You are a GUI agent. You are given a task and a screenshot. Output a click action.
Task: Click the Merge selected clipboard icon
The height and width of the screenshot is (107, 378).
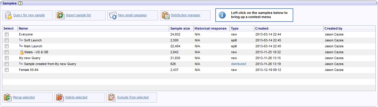tap(8, 97)
